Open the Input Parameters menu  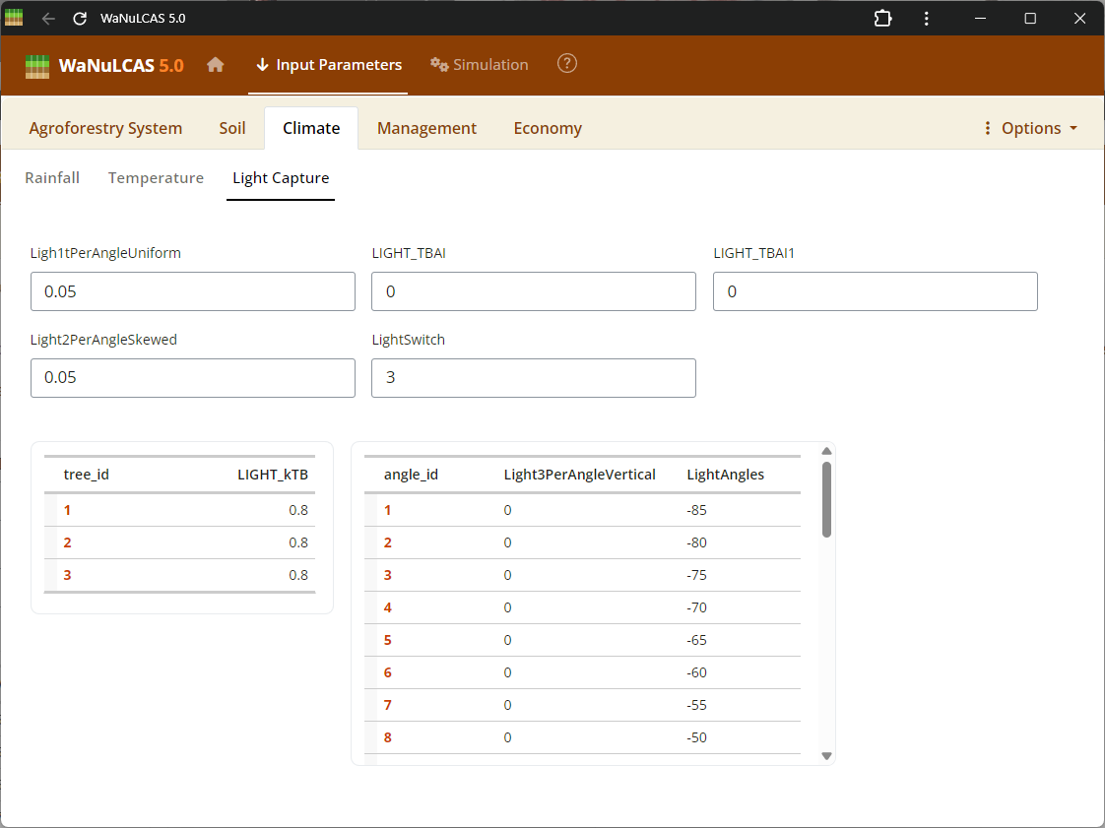[328, 65]
